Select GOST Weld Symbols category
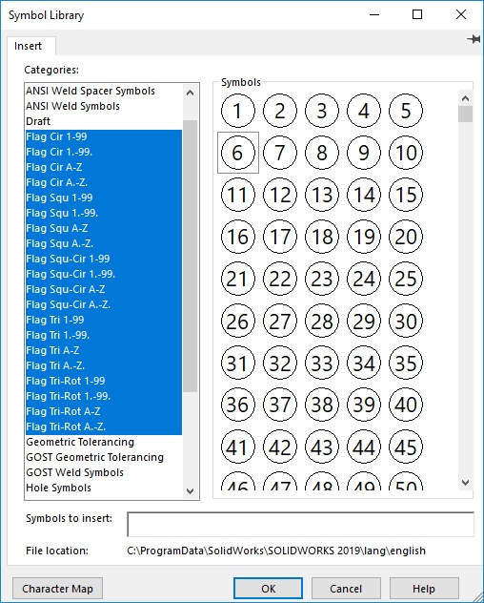This screenshot has width=484, height=603. point(104,472)
